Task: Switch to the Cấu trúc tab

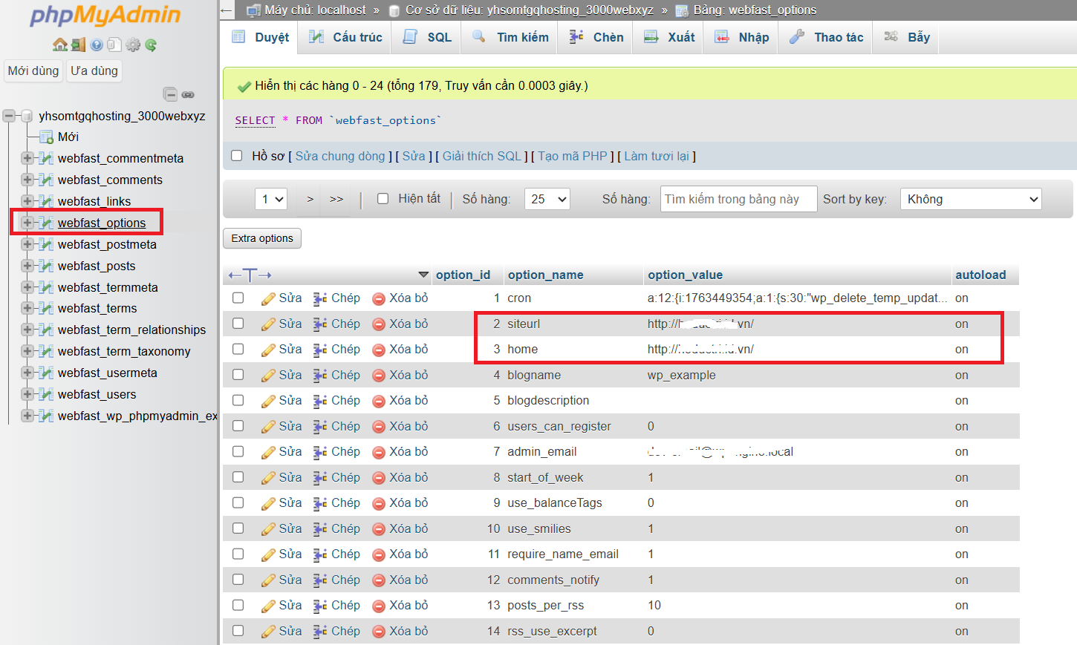Action: (x=346, y=37)
